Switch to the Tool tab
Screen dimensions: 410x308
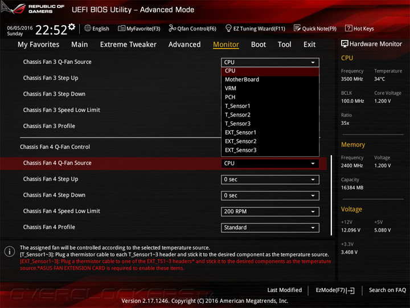[x=285, y=44]
